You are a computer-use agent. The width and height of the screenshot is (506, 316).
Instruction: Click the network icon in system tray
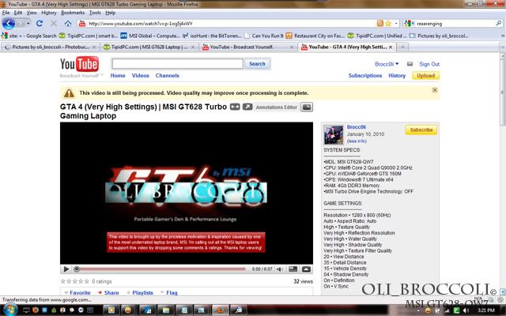click(x=447, y=310)
